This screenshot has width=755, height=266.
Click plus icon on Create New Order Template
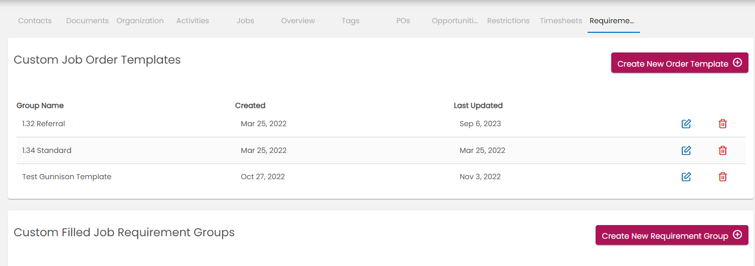pos(737,63)
